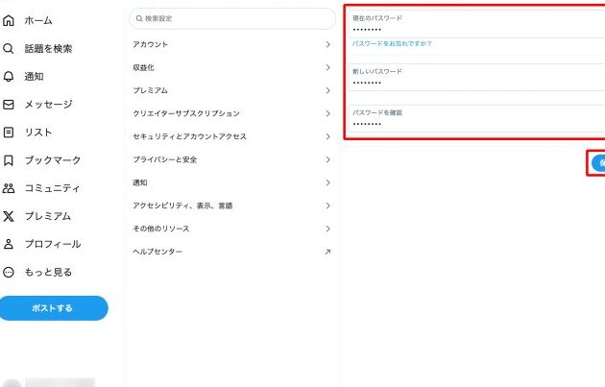605x387 pixels.
Task: Click the ブックマーク bookmark icon
Action: tap(9, 159)
